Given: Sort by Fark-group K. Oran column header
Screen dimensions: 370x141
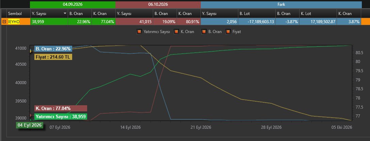Looking at the screenshot, I should (349, 14).
